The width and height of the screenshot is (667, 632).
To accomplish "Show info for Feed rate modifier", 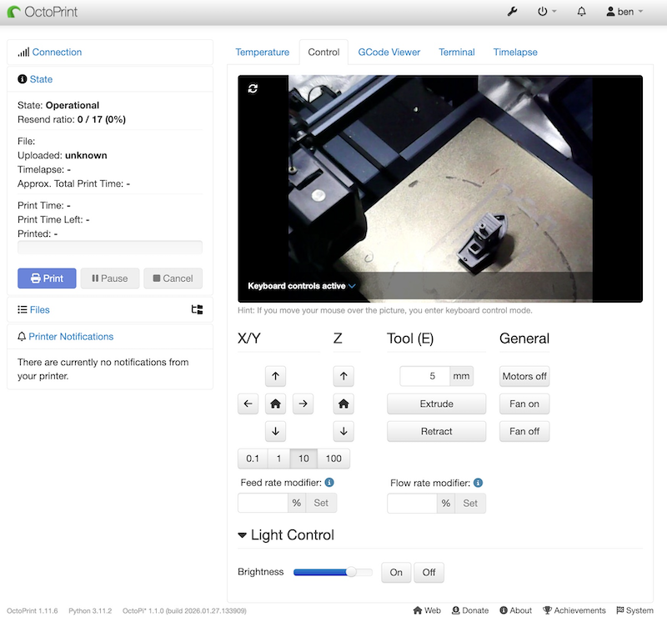I will click(x=329, y=483).
